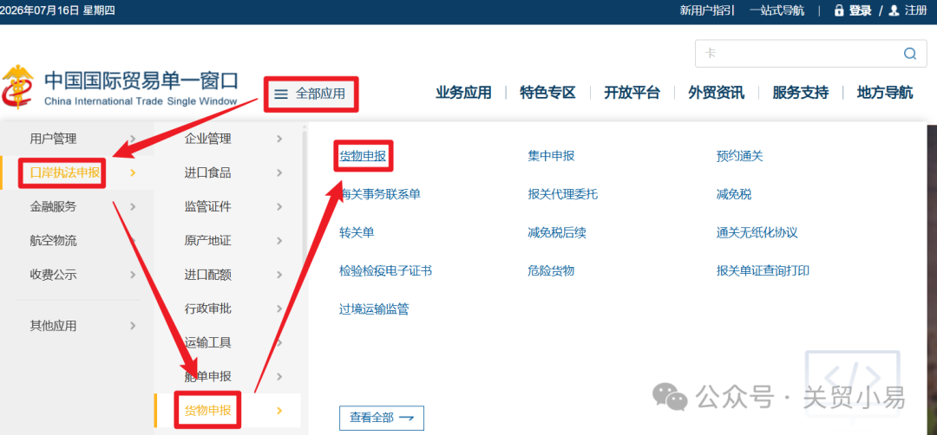Open the 通关无纸化协议 link
937x435 pixels.
[757, 233]
